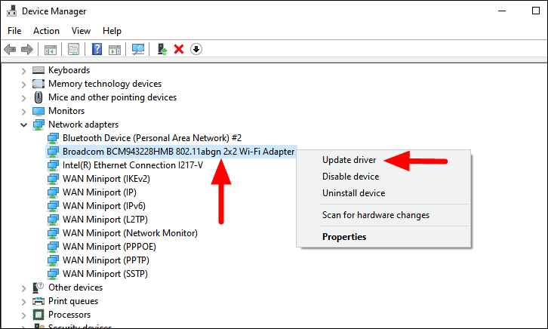Screen dimensions: 548x329
Task: Expand Mice and other pointing devices
Action: pyautogui.click(x=23, y=98)
